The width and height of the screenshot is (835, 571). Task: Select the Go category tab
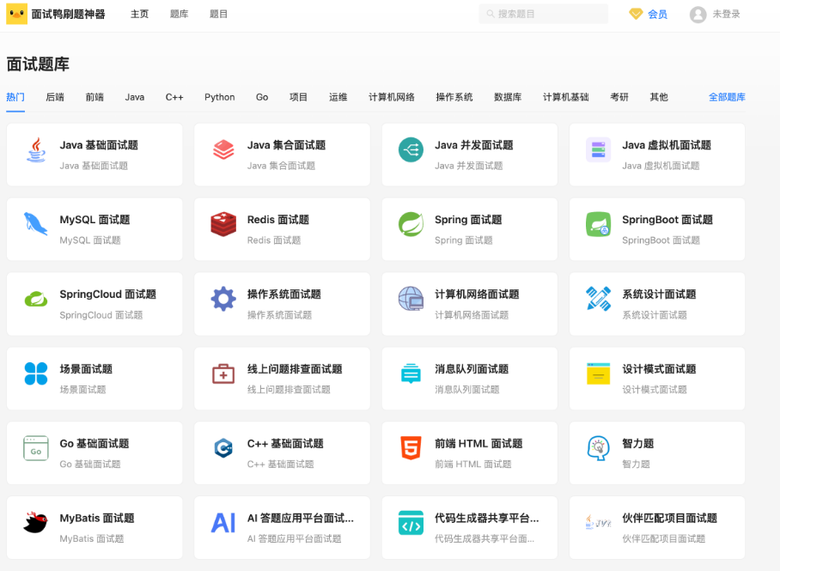point(262,97)
